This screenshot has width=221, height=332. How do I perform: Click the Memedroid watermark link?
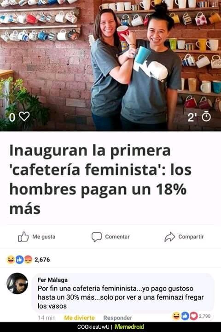129,327
